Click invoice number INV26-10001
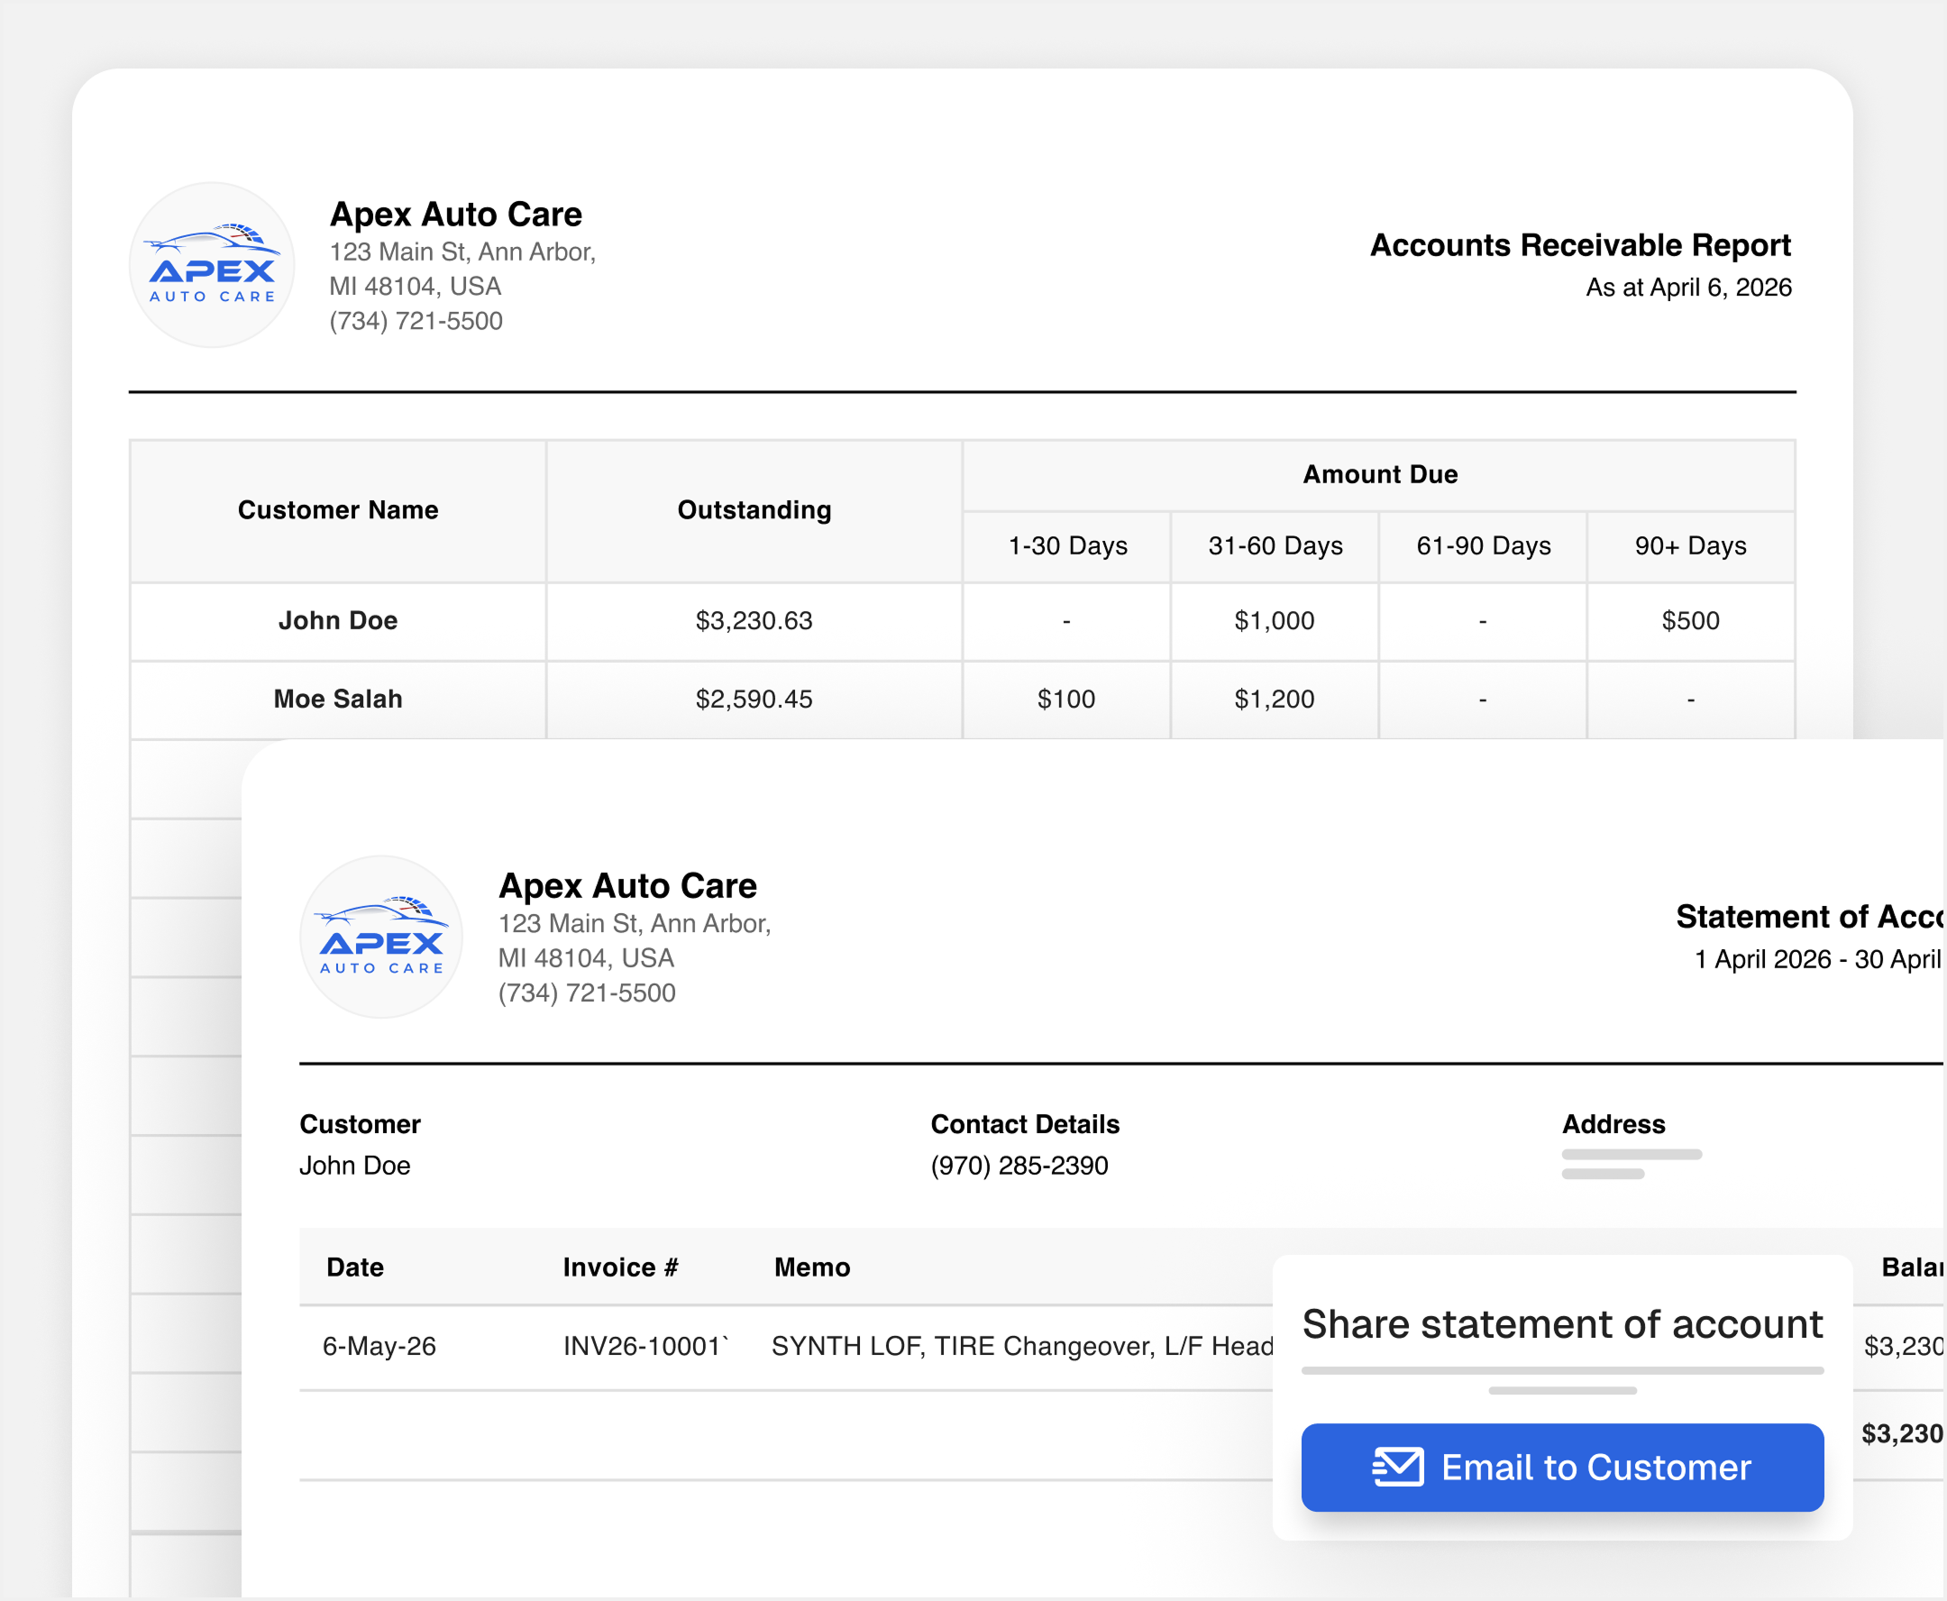Image resolution: width=1947 pixels, height=1601 pixels. (x=645, y=1347)
